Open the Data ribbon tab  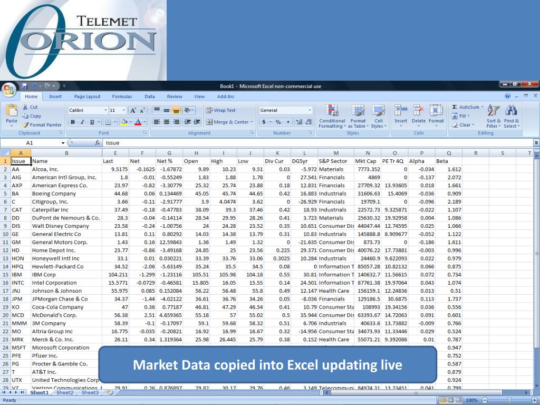(149, 97)
